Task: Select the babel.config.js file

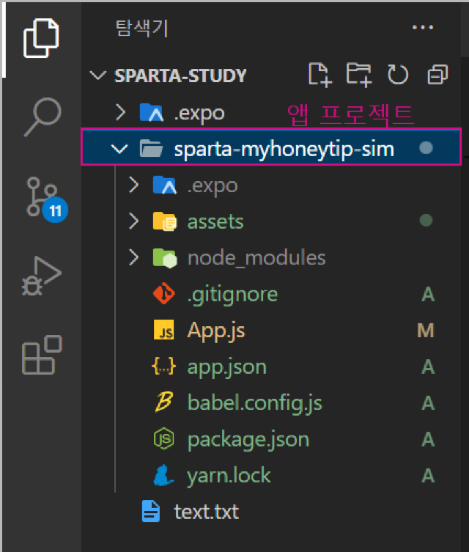Action: (x=254, y=402)
